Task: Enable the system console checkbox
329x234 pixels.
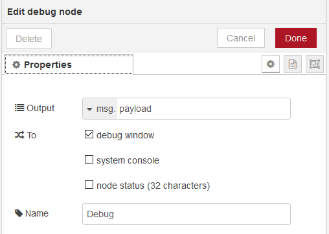Action: click(89, 160)
